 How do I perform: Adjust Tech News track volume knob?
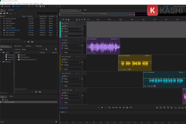[x=65, y=59]
